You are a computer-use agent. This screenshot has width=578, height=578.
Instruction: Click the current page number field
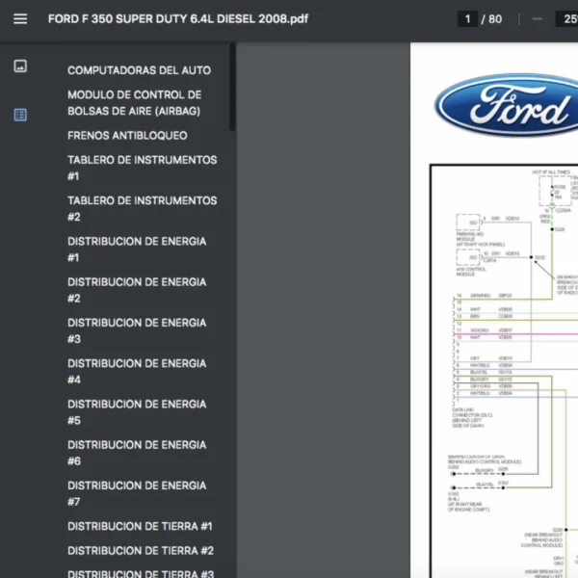(468, 19)
